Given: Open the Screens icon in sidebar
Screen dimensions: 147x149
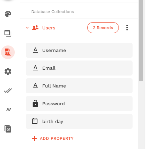Looking at the screenshot, I should [x=8, y=33].
